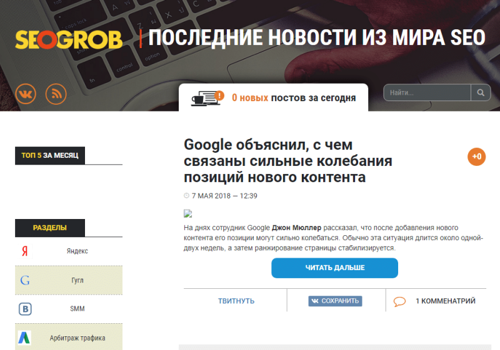Click the VK letter B icon

click(25, 309)
